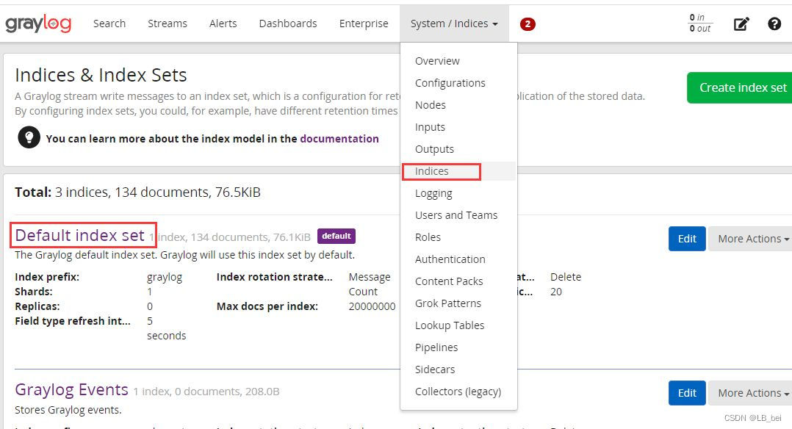
Task: Go to Streams in the navbar
Action: tap(168, 24)
